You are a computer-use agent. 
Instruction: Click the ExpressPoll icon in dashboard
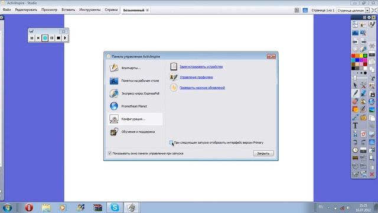click(x=113, y=93)
